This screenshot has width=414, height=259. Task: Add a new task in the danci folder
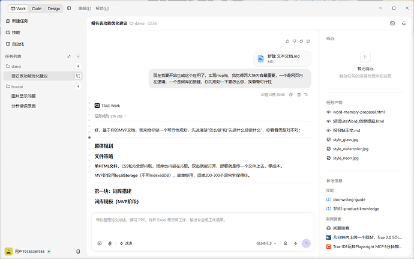(78, 66)
